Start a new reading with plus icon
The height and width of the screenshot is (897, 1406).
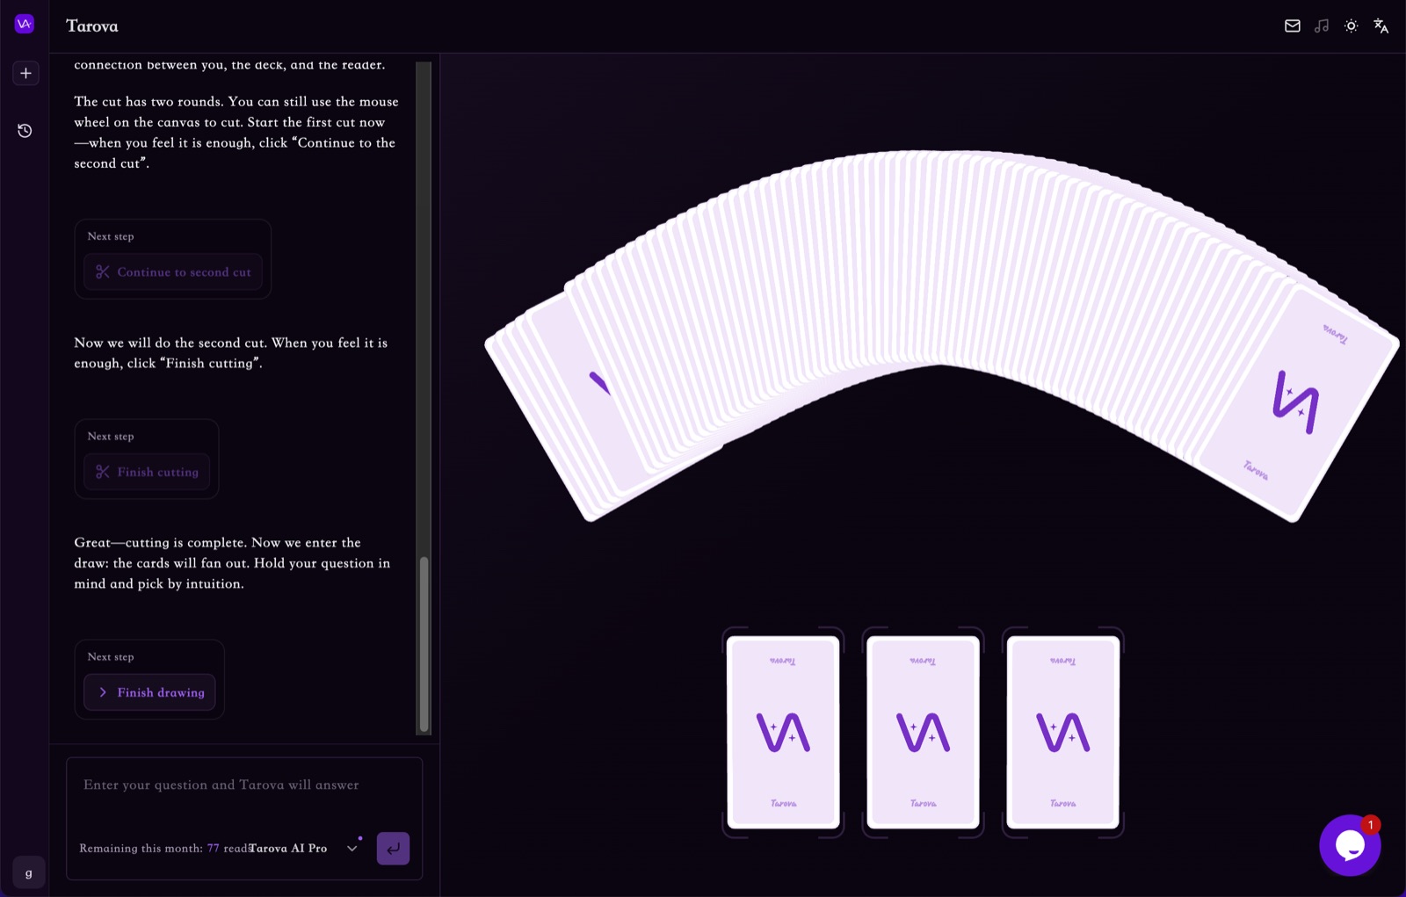[25, 73]
